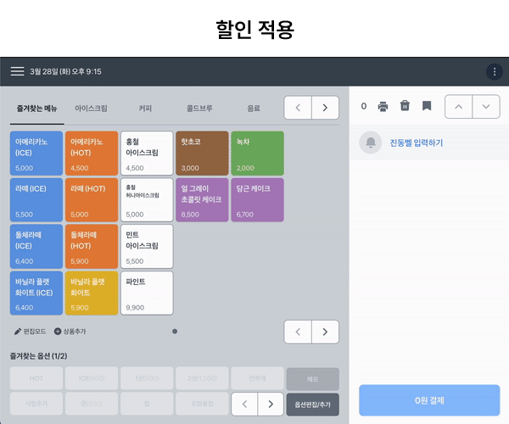Click the bookmark icon in order panel
The image size is (509, 424).
click(427, 107)
